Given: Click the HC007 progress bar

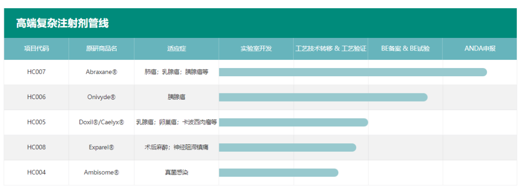Looking at the screenshot, I should tap(353, 72).
